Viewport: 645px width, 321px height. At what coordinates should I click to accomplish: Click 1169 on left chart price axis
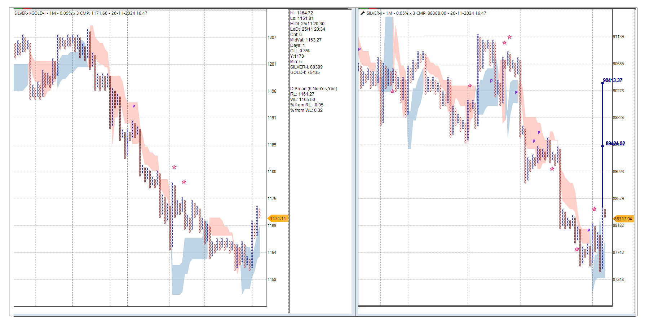[x=272, y=226]
